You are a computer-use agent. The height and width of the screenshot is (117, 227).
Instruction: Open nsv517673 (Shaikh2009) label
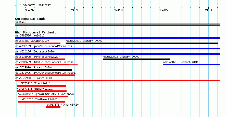(x=62, y=105)
